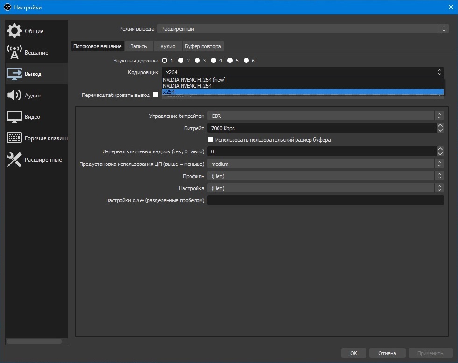
Task: Select audio track 1 radio button
Action: pyautogui.click(x=165, y=61)
